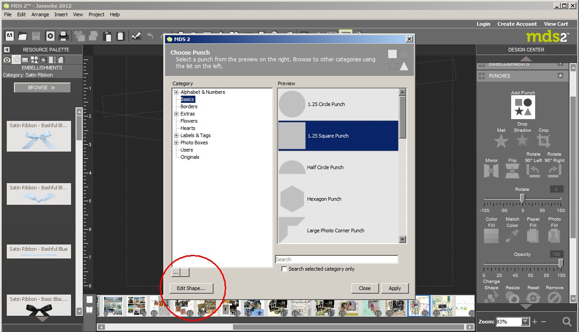Click the Save disk icon in toolbar

(x=36, y=36)
